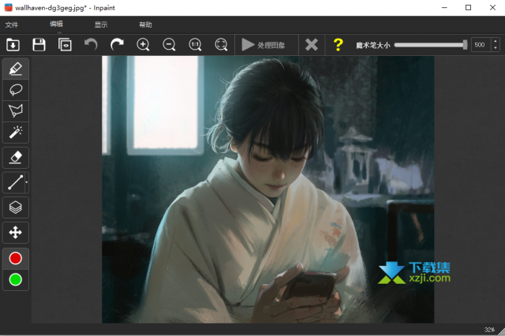Select the guide Line tool
This screenshot has height=336, width=505.
14,182
